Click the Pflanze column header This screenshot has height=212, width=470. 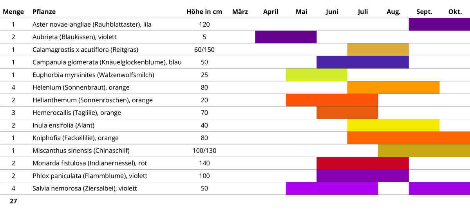point(44,12)
